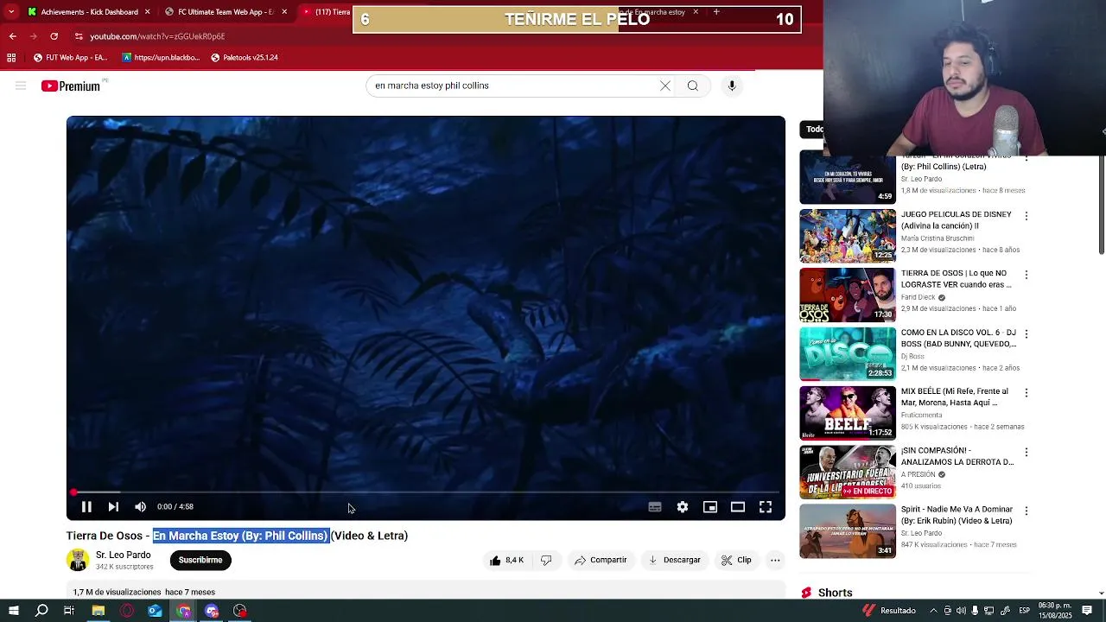Pause the video playback
Screen dimensions: 1106x622
(86, 507)
